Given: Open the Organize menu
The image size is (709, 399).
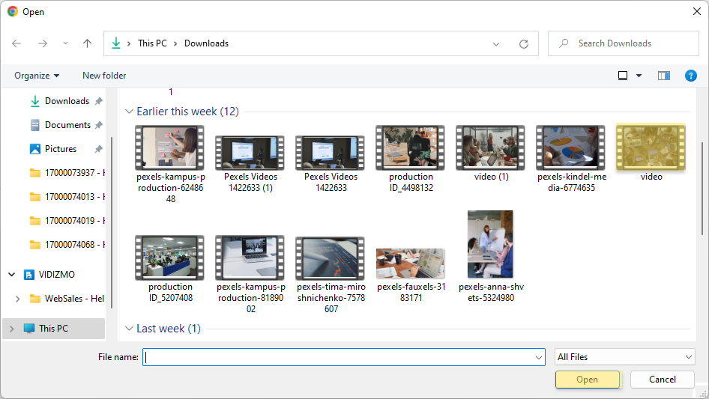Looking at the screenshot, I should 37,76.
